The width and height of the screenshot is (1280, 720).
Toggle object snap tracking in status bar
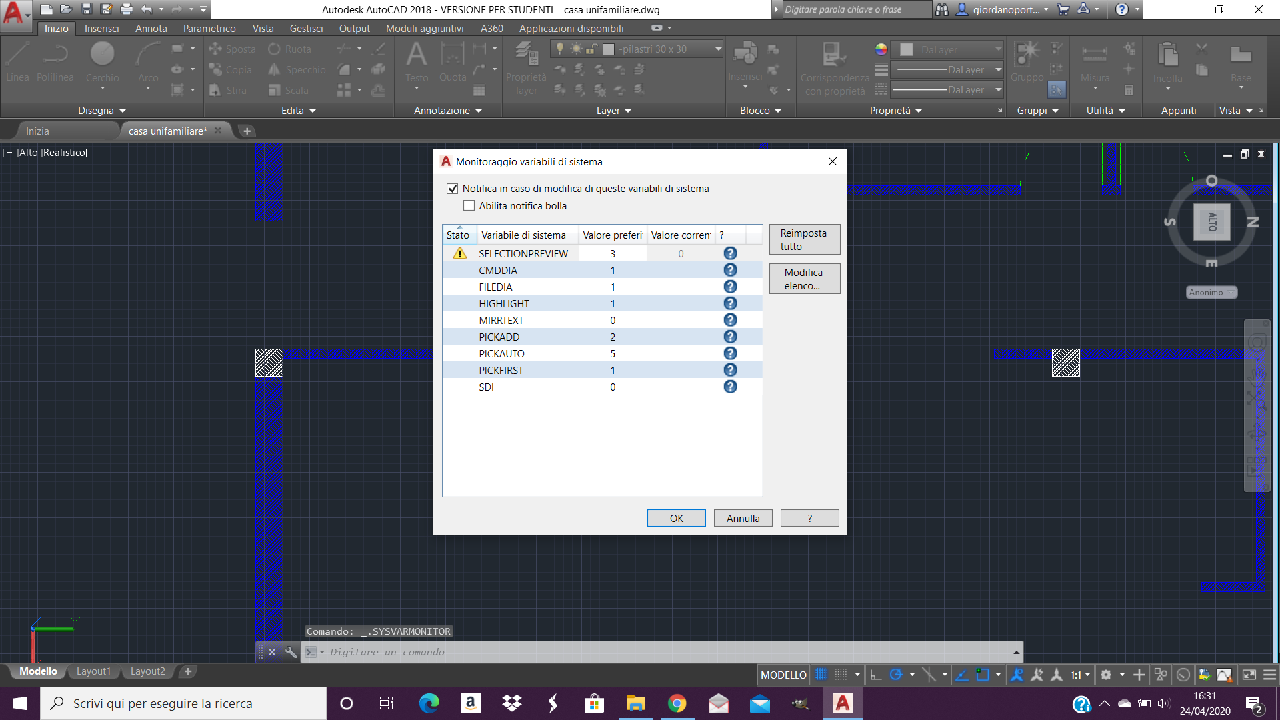pyautogui.click(x=962, y=675)
